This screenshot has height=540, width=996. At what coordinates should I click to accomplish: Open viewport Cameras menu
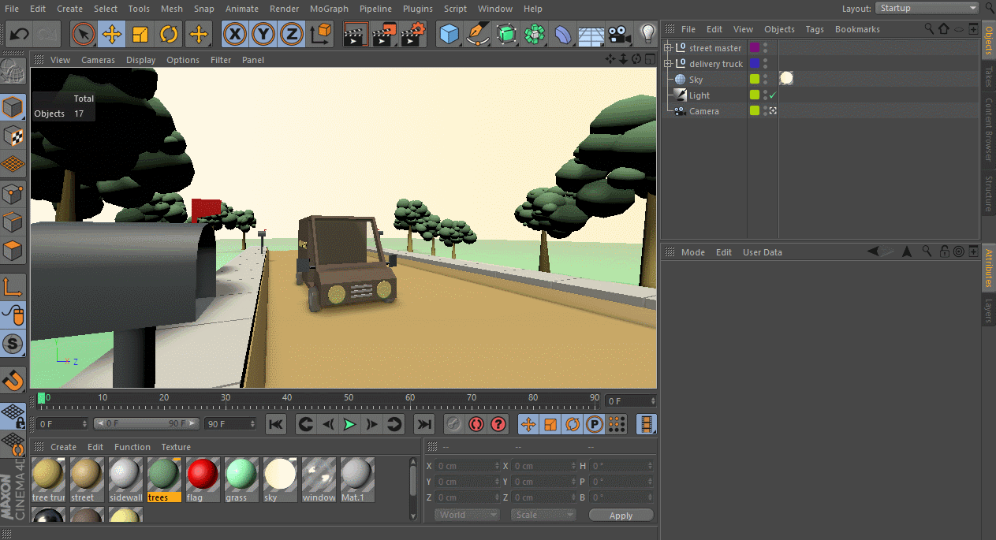coord(98,60)
